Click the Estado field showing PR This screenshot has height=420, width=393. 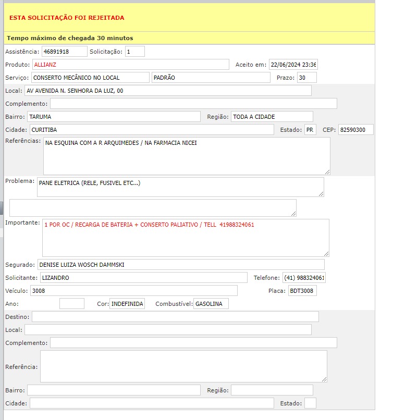coord(310,130)
